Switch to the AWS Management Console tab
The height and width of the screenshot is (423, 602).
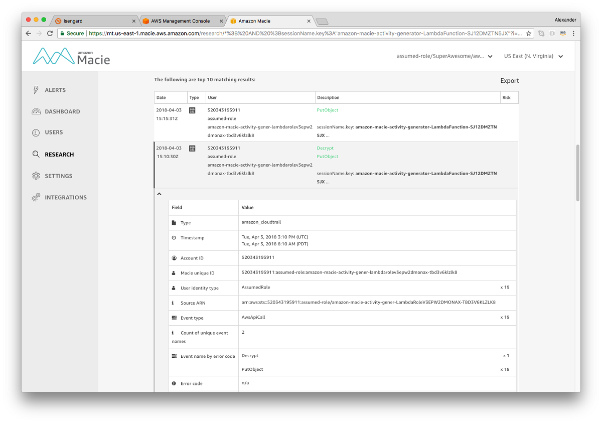(x=181, y=21)
